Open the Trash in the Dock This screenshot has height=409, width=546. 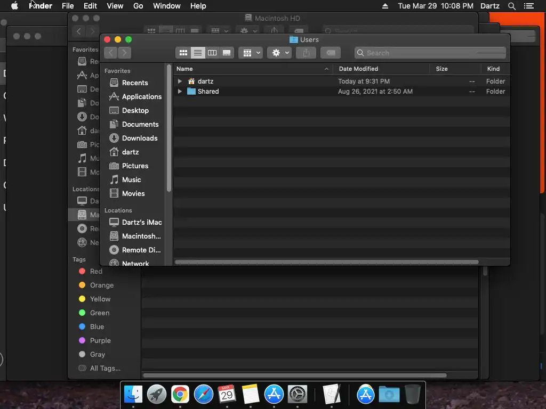pyautogui.click(x=413, y=395)
